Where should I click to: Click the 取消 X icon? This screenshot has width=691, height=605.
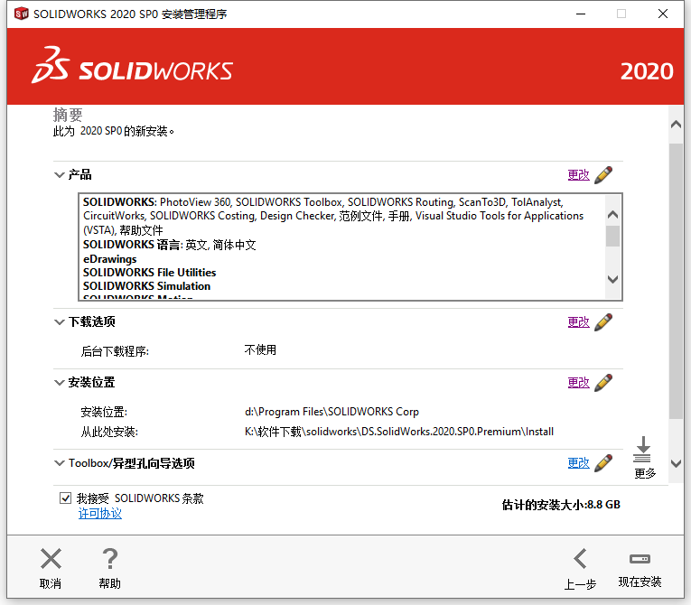point(51,559)
